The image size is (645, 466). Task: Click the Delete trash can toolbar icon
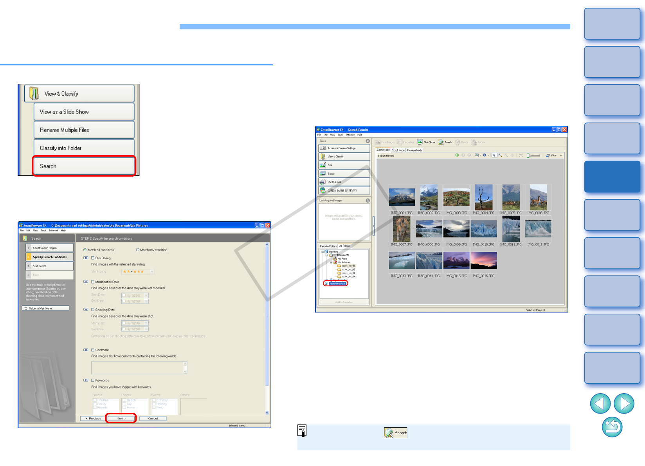coord(458,142)
